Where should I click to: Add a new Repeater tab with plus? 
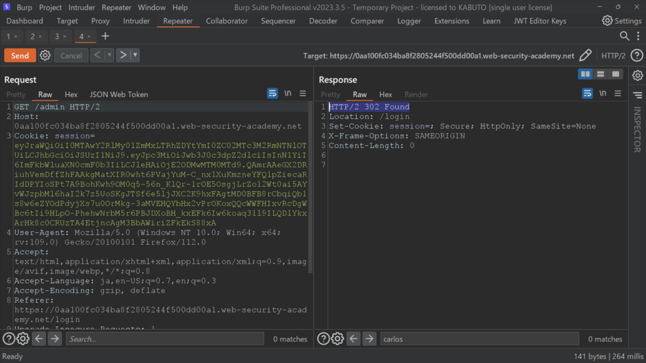pyautogui.click(x=106, y=36)
